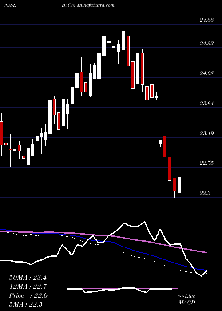Screen dimensions: 222x311
Task: Click the <<Live MACD label
Action: 187,299
